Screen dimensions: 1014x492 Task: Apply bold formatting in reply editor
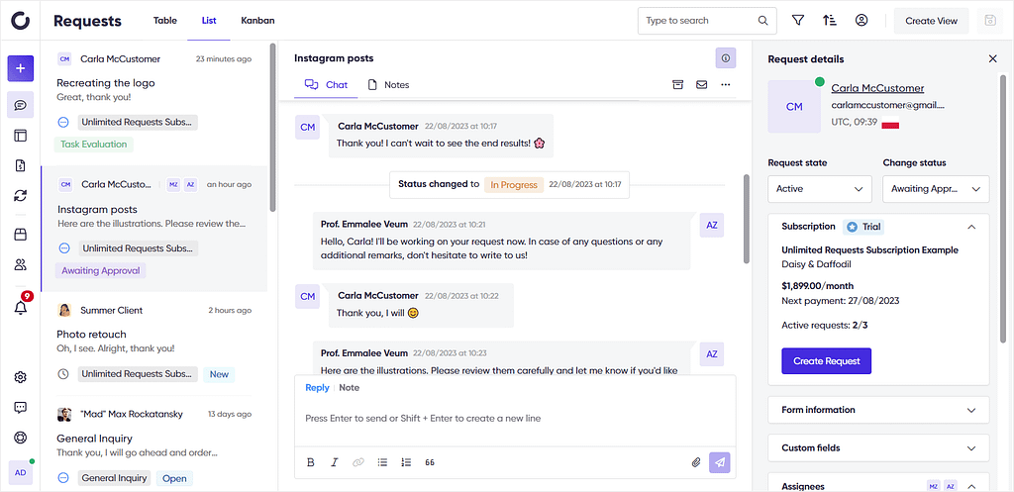pyautogui.click(x=310, y=462)
